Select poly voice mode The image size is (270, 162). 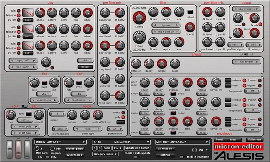[x=123, y=117]
